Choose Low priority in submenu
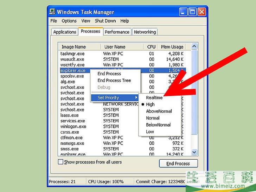Screen dimensions: 256x192 coord(150,132)
